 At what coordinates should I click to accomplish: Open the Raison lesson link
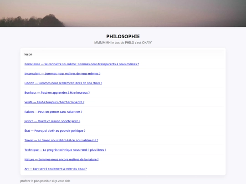53,112
